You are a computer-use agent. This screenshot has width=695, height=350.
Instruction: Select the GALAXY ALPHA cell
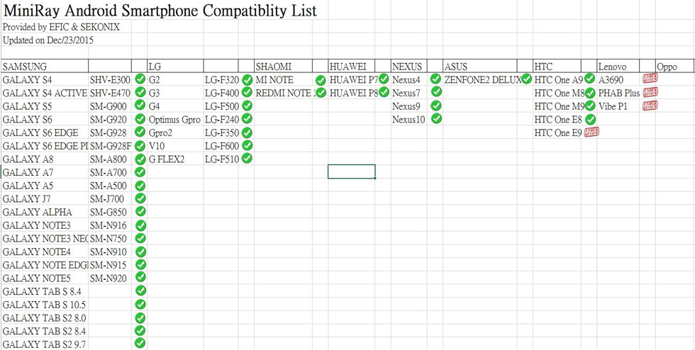tap(45, 213)
